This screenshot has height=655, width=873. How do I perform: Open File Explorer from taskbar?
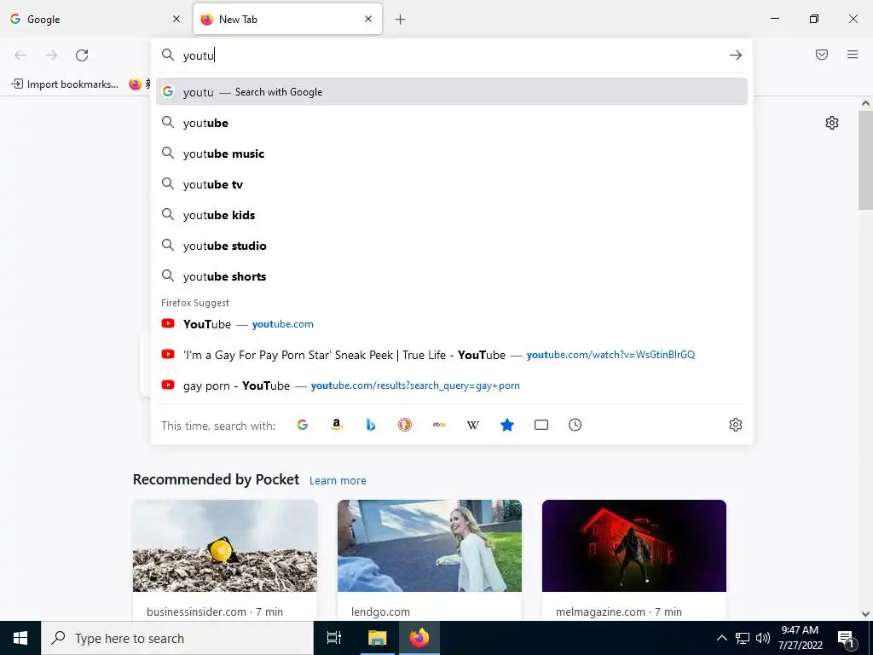(377, 638)
